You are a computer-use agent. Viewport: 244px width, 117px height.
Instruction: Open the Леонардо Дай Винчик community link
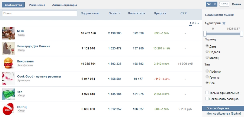[34, 46]
